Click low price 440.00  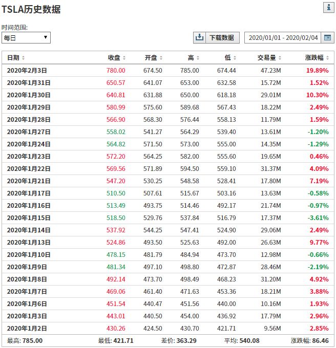(226, 304)
